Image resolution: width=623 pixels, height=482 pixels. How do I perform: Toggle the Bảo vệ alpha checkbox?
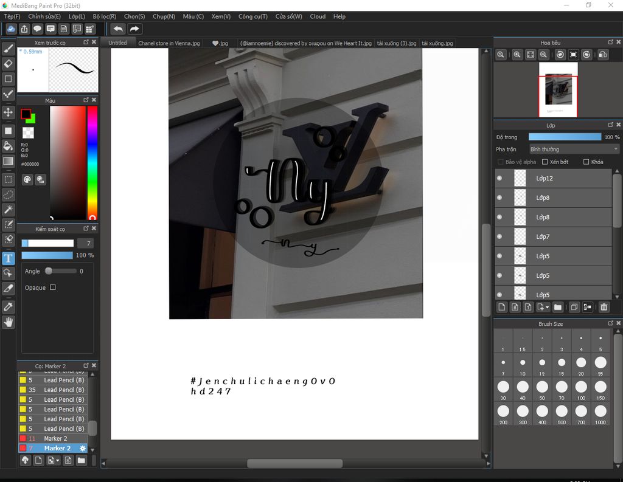(x=501, y=162)
